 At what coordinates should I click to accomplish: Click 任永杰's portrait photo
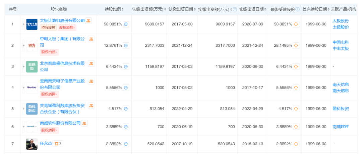[x=32, y=144]
